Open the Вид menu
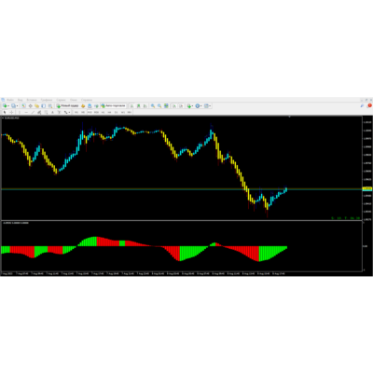The image size is (373, 373). (x=20, y=100)
